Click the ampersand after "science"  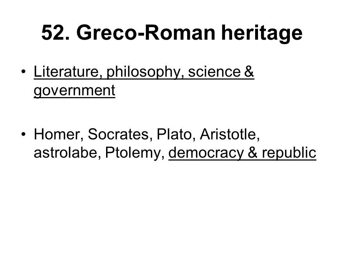coord(249,72)
